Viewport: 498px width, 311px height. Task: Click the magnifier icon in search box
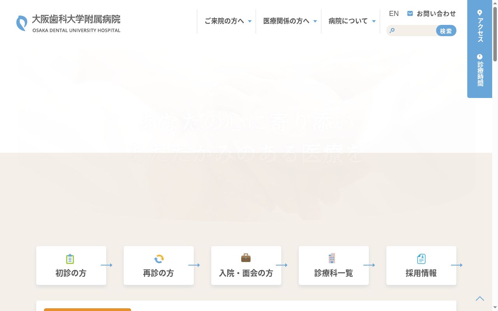click(392, 31)
